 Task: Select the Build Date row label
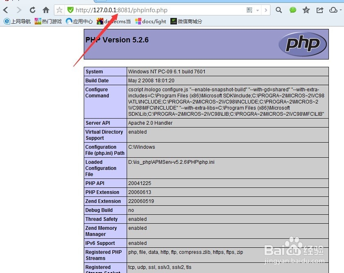(x=97, y=81)
